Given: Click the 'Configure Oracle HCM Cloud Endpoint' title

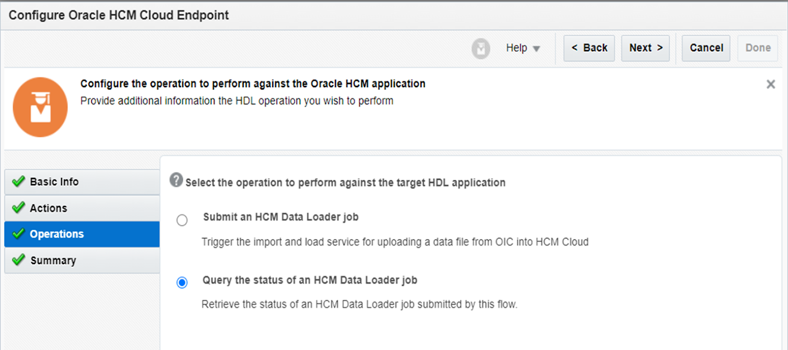Looking at the screenshot, I should point(119,15).
